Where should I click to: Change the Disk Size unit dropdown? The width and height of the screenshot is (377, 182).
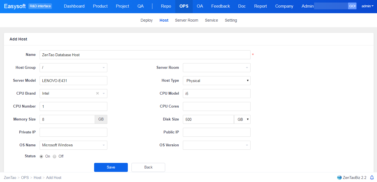[242, 119]
